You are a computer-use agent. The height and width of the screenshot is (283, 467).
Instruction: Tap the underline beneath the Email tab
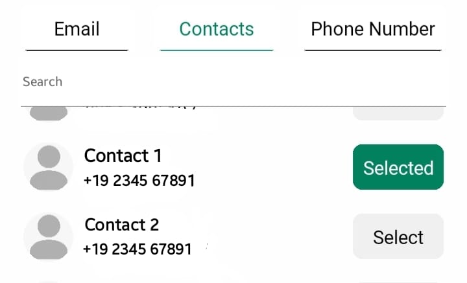coord(77,51)
